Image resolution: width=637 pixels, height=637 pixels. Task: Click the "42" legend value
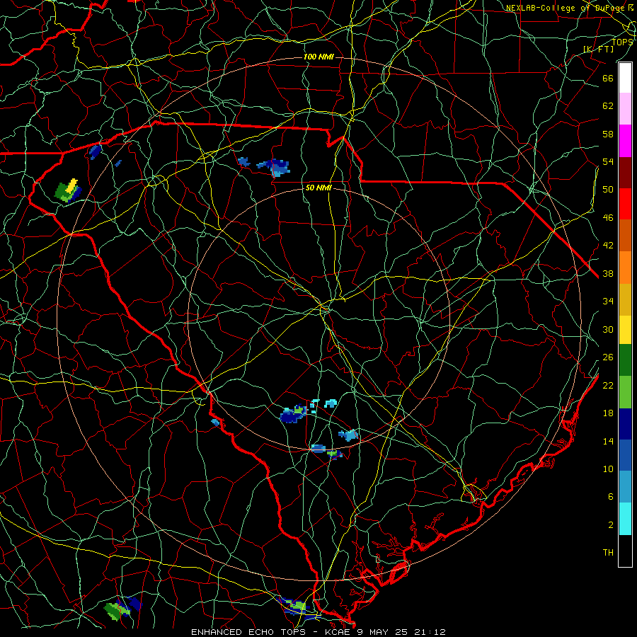point(608,245)
